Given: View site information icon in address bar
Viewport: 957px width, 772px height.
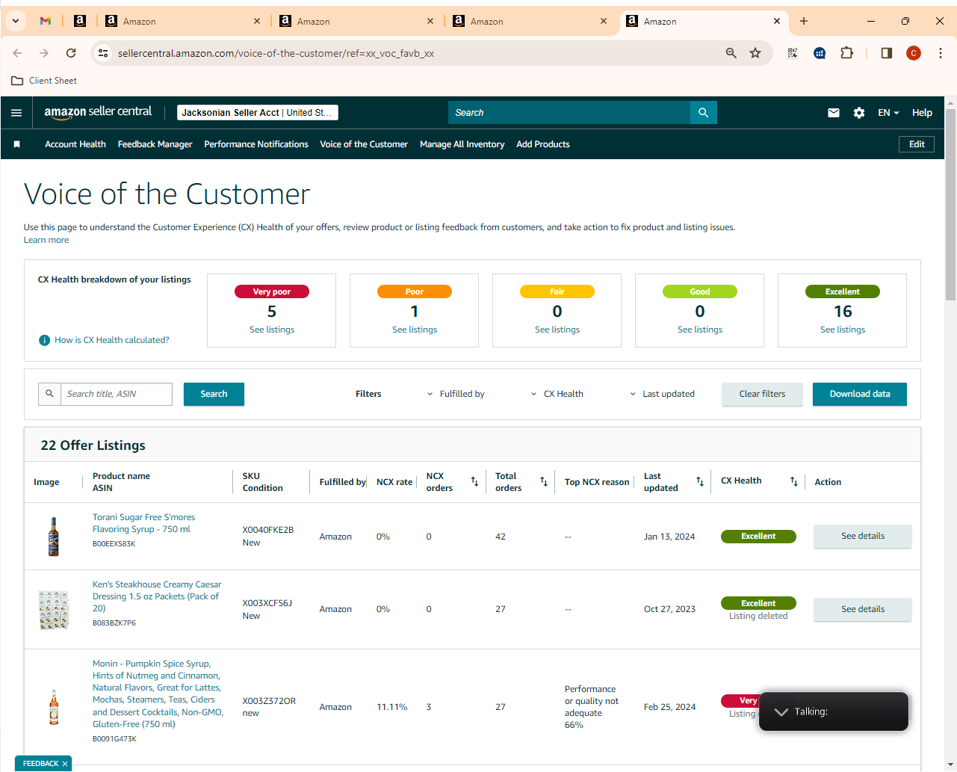Looking at the screenshot, I should coord(104,53).
